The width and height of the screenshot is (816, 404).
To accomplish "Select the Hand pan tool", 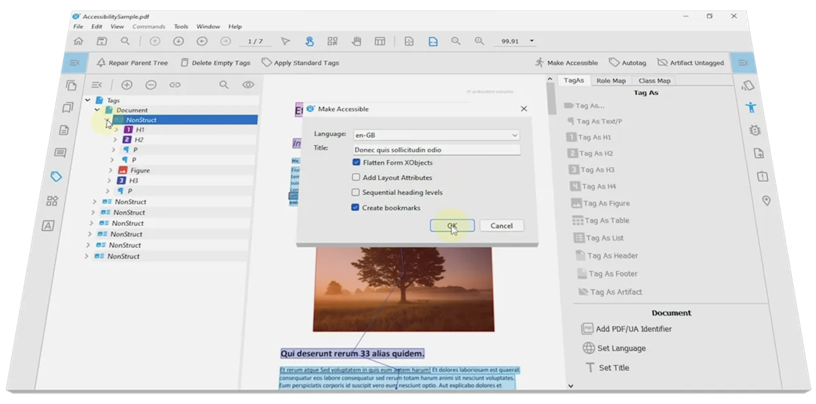I will [x=356, y=42].
